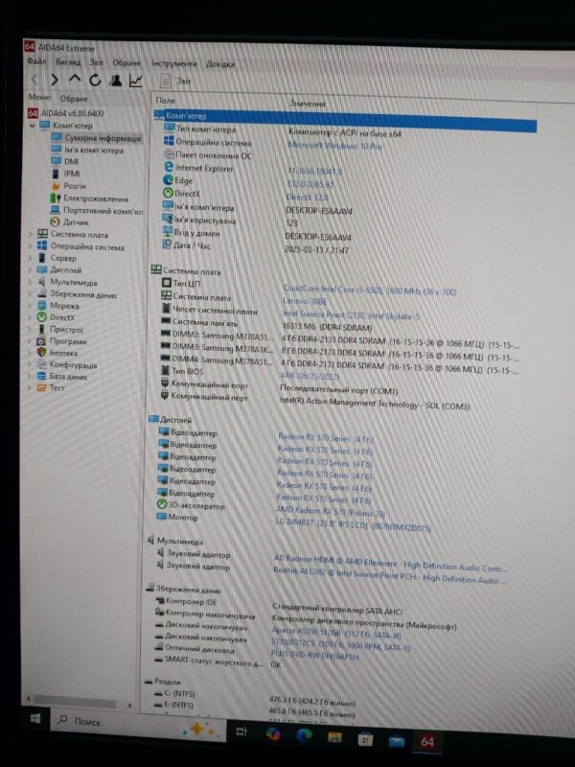This screenshot has height=767, width=575.
Task: Open the QuadCore Intel Core i5-6500 link
Action: 370,291
